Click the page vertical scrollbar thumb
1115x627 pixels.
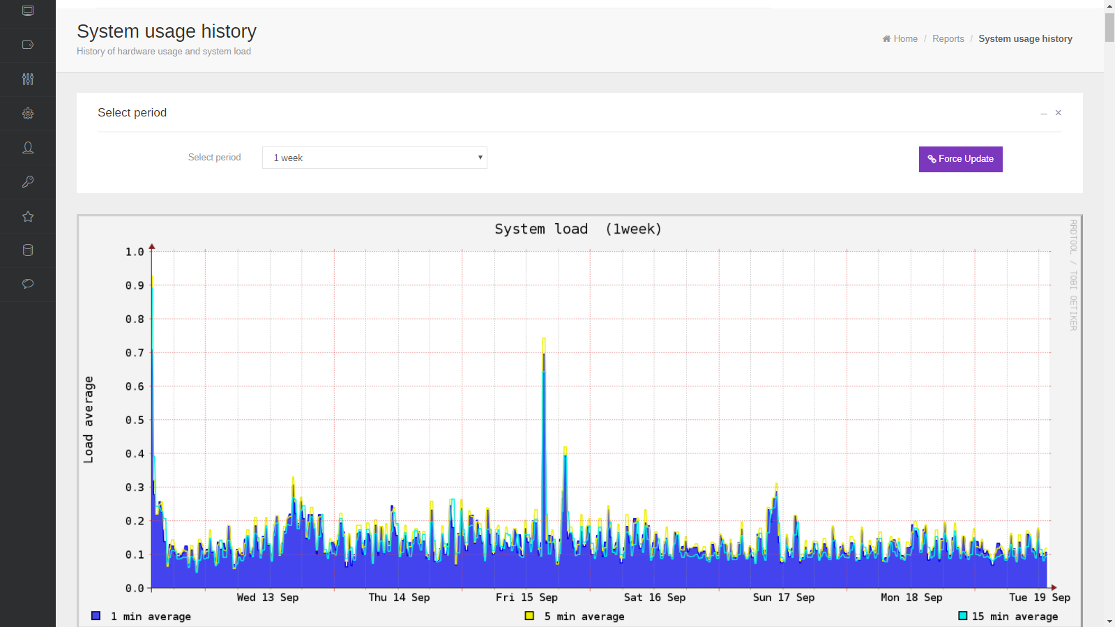(1109, 27)
